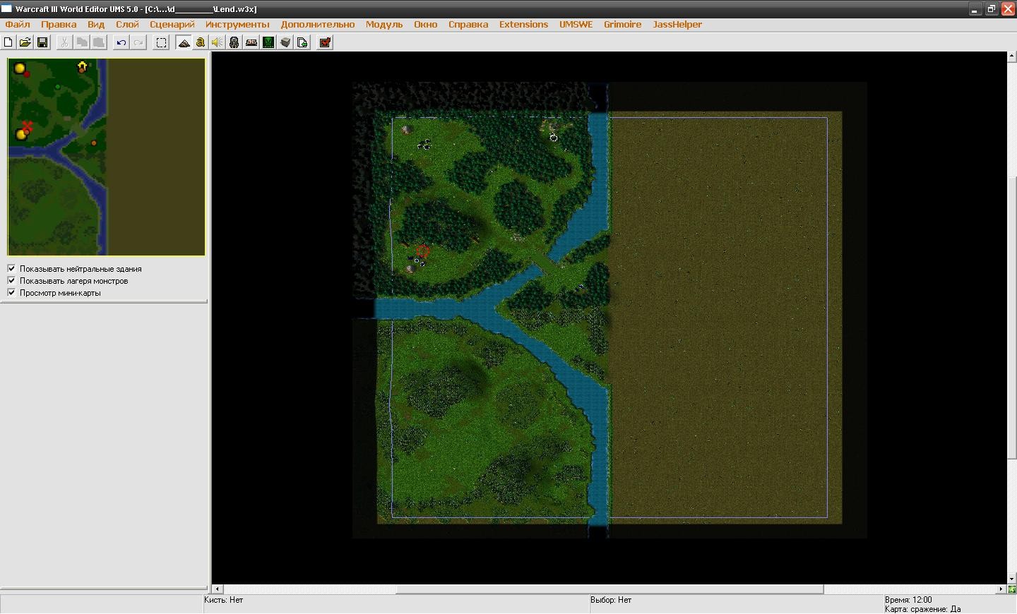Viewport: 1017px width, 614px height.
Task: Save the map with the floppy disk icon
Action: [42, 42]
